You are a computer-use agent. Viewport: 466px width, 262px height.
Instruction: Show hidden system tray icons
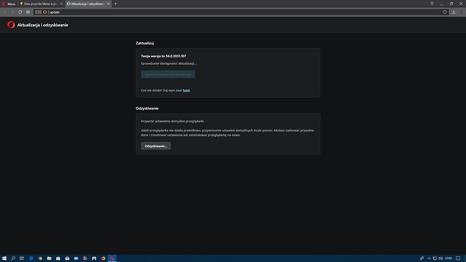[429, 259]
